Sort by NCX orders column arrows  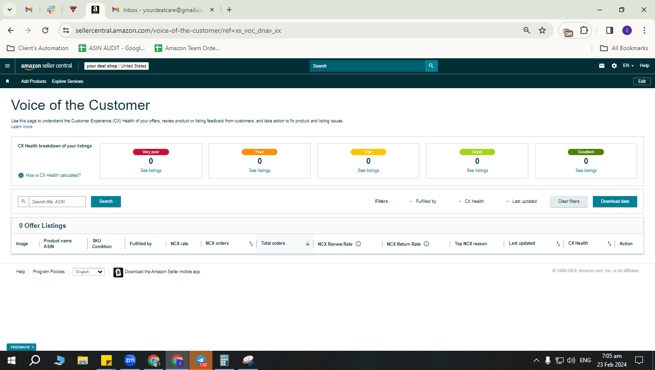pyautogui.click(x=251, y=244)
